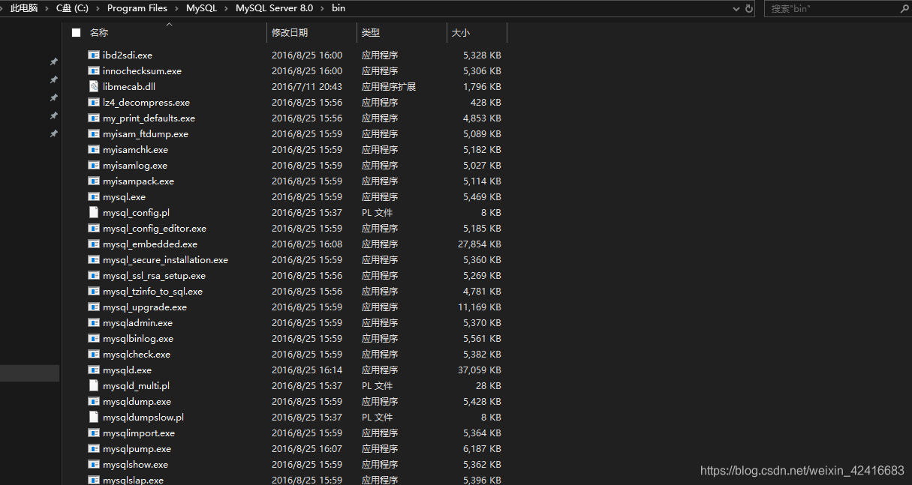Click the 2016/7/11 20:43 date cell
This screenshot has height=485, width=912.
[x=306, y=86]
